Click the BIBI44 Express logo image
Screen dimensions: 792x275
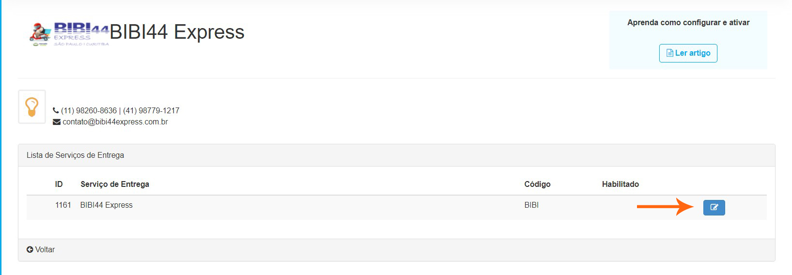[69, 34]
